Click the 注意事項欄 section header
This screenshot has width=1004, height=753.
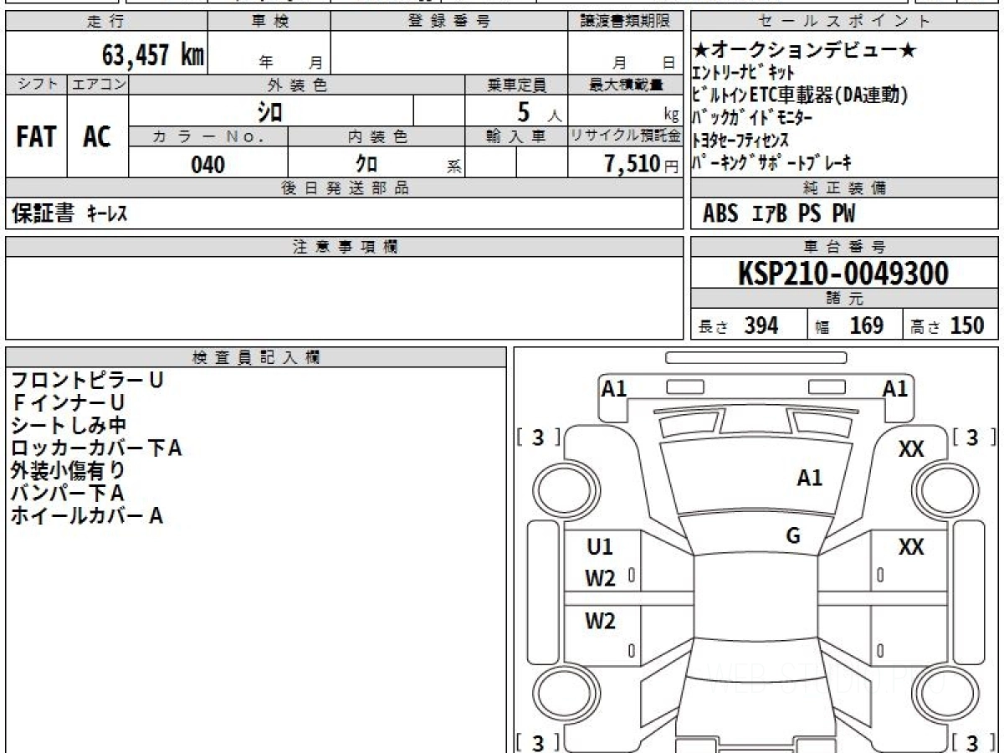point(345,247)
